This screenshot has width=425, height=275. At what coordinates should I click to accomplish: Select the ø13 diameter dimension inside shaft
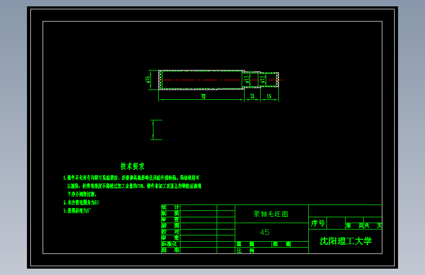tap(247, 79)
